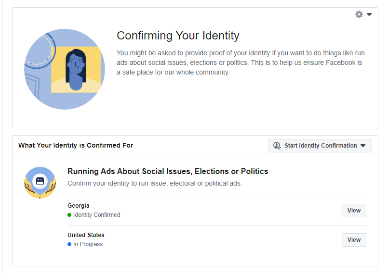Open the dropdown arrow beside the gear
The height and width of the screenshot is (275, 388).
pyautogui.click(x=369, y=14)
